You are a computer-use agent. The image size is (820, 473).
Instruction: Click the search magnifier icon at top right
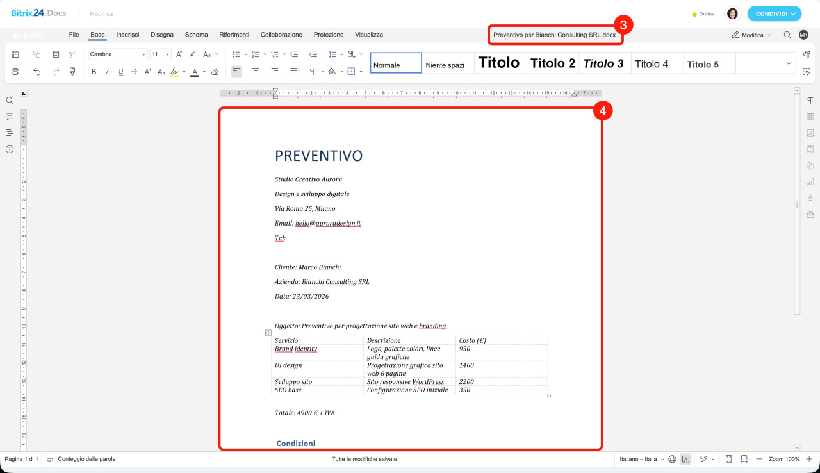787,35
